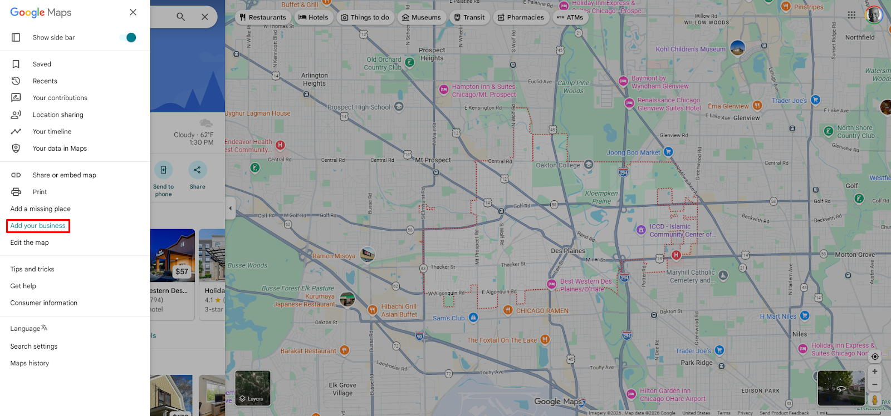Select Edit the map
The width and height of the screenshot is (891, 416).
(x=30, y=242)
